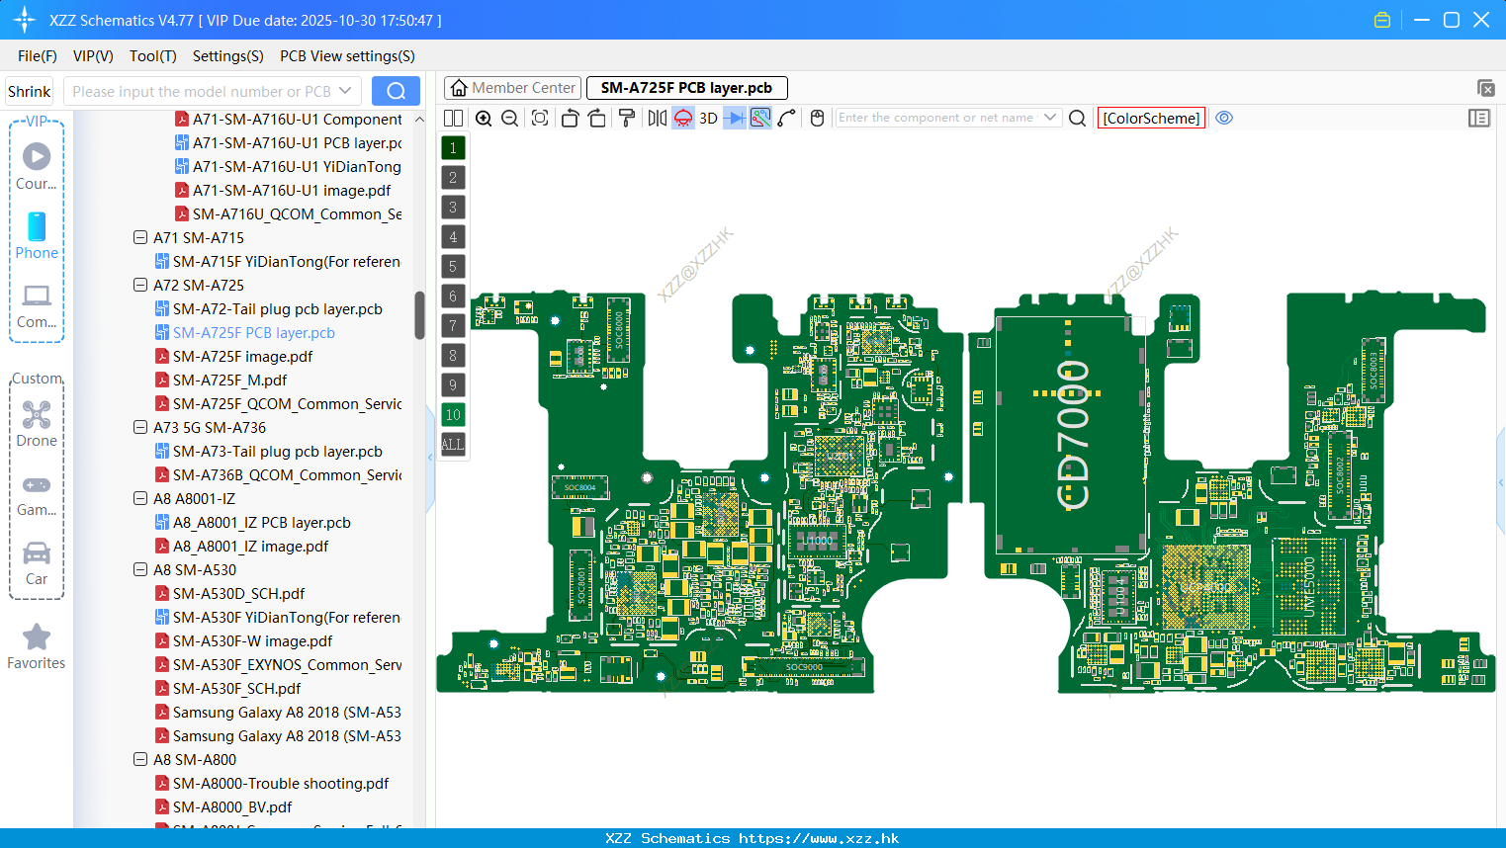Select the SM-A725F PCB layer.pcb tab
1506x848 pixels.
(x=686, y=88)
